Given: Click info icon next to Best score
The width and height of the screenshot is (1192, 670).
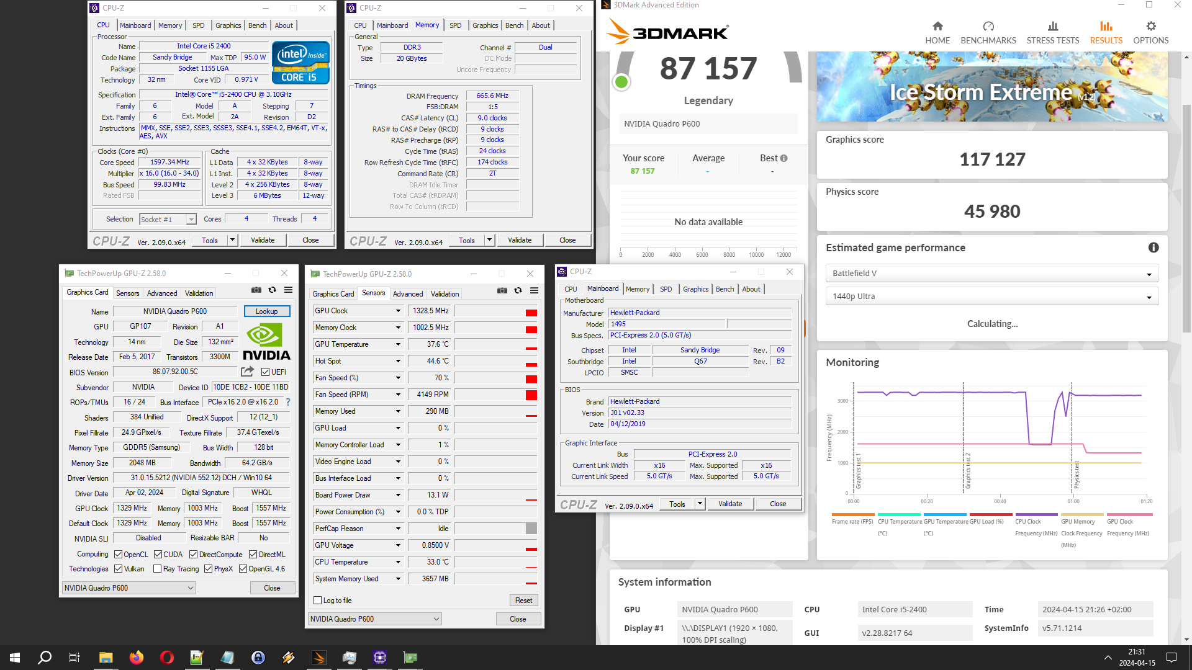Looking at the screenshot, I should click(784, 158).
